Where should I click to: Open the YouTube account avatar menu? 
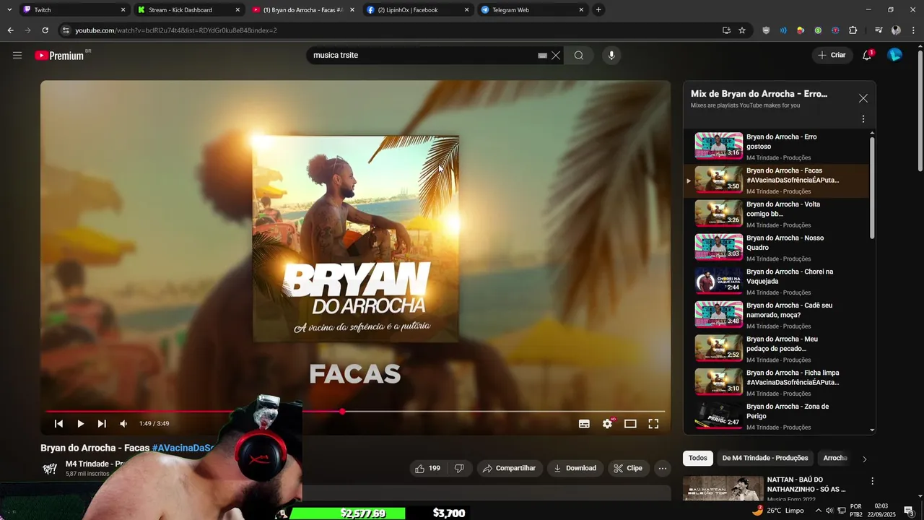click(x=895, y=55)
